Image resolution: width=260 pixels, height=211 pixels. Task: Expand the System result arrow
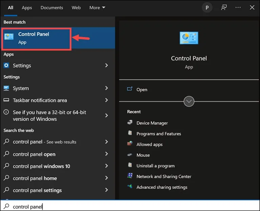click(x=107, y=88)
